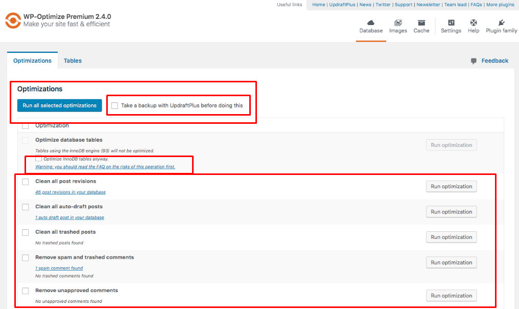Run optimization for auto-draft posts
The height and width of the screenshot is (309, 519).
(451, 212)
